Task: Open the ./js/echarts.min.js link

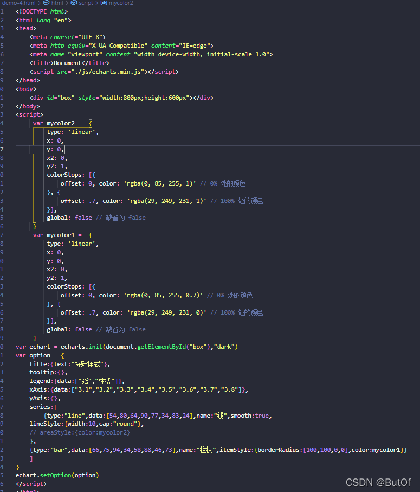Action: coord(107,72)
